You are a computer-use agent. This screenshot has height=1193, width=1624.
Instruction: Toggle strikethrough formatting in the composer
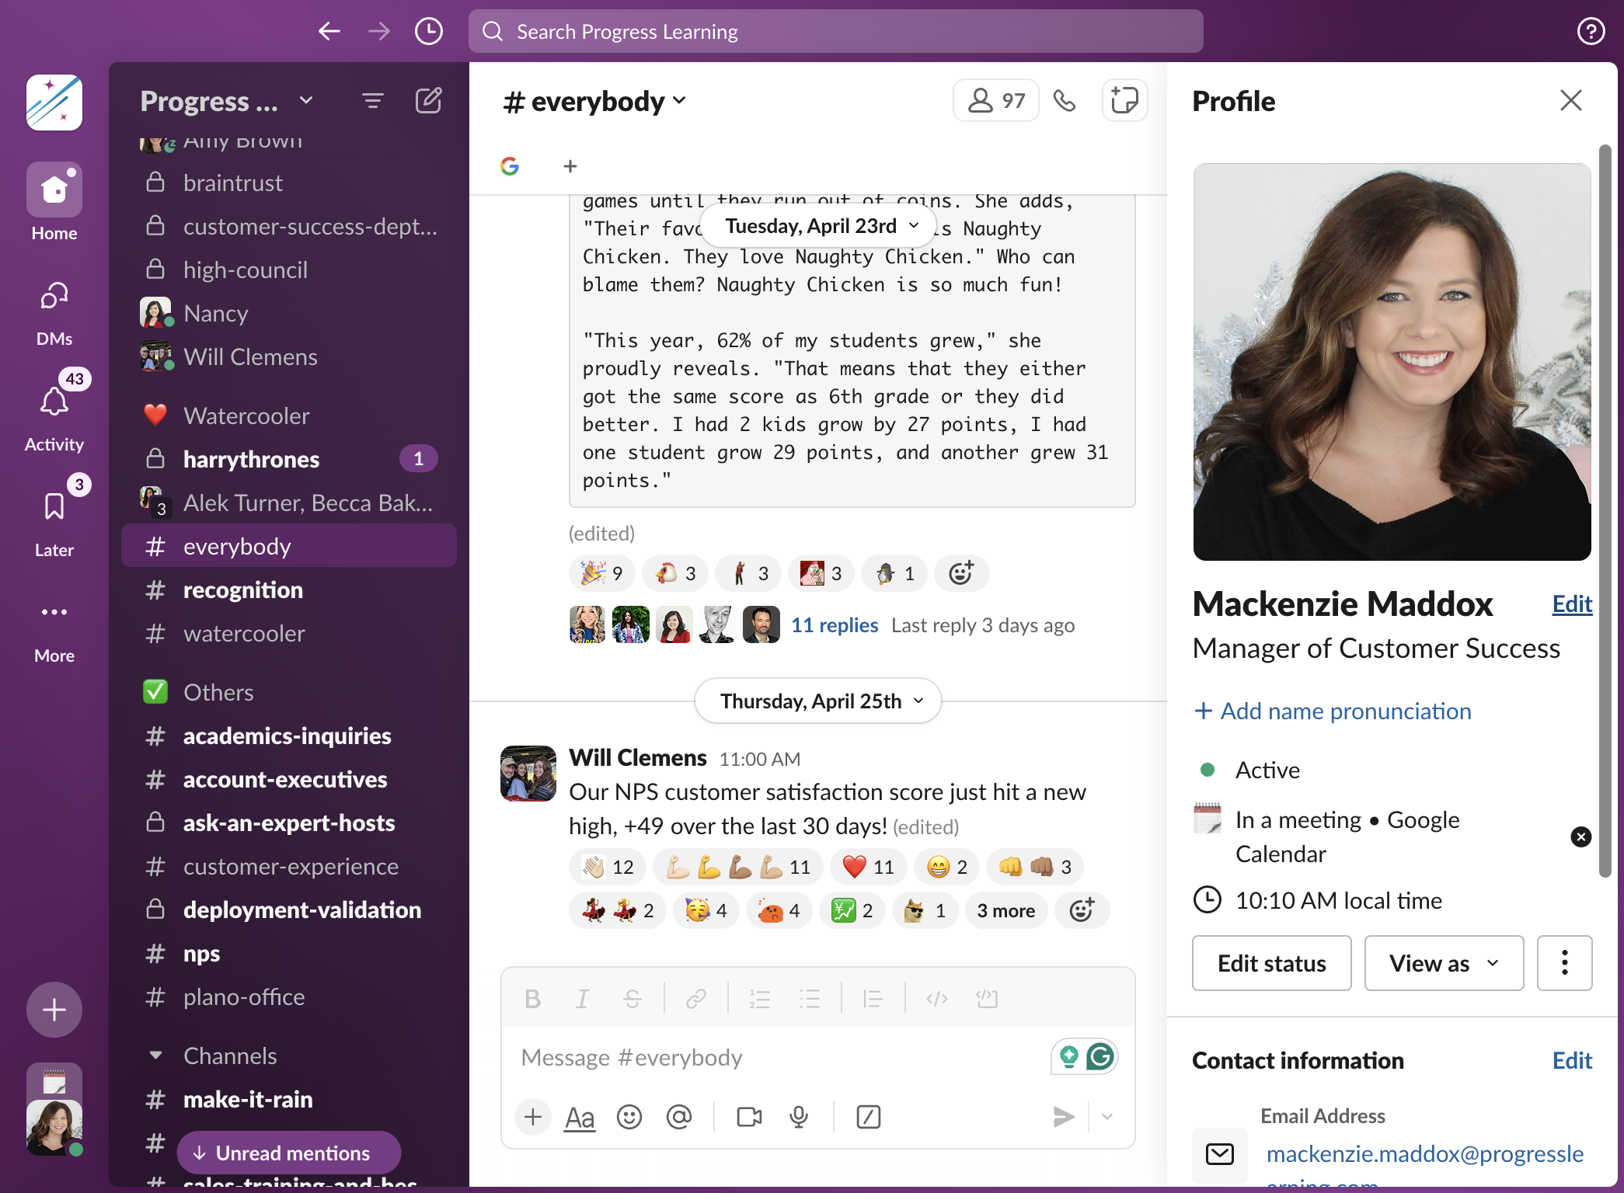point(633,998)
